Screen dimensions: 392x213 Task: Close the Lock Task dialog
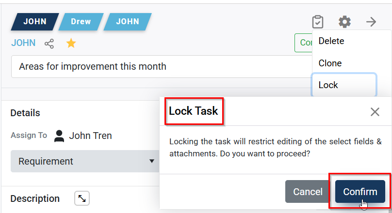point(375,112)
